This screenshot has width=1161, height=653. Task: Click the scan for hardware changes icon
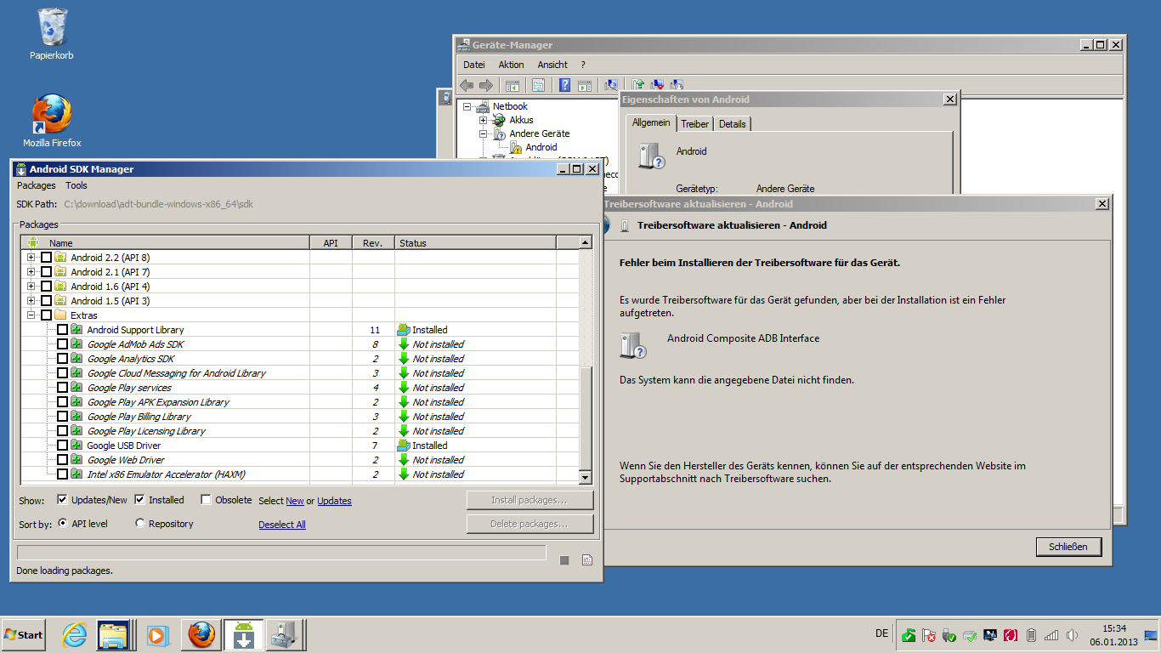point(611,85)
